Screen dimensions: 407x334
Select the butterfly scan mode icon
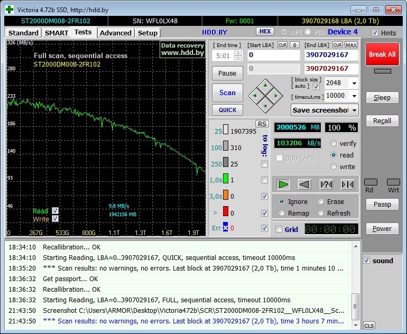[x=347, y=184]
